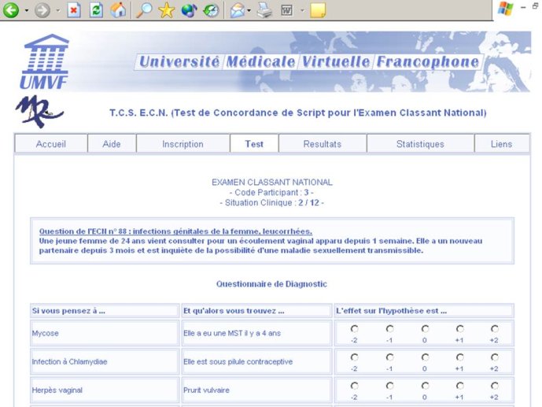Viewport: 542px width, 407px height.
Task: Click the 'Code Participant : 3' text
Action: tap(271, 192)
